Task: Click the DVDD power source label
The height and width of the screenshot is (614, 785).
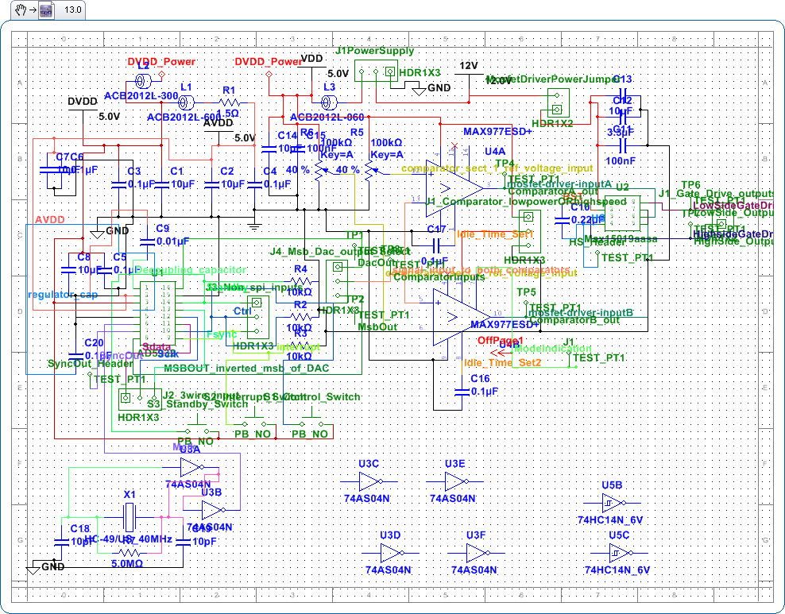Action: tap(83, 102)
